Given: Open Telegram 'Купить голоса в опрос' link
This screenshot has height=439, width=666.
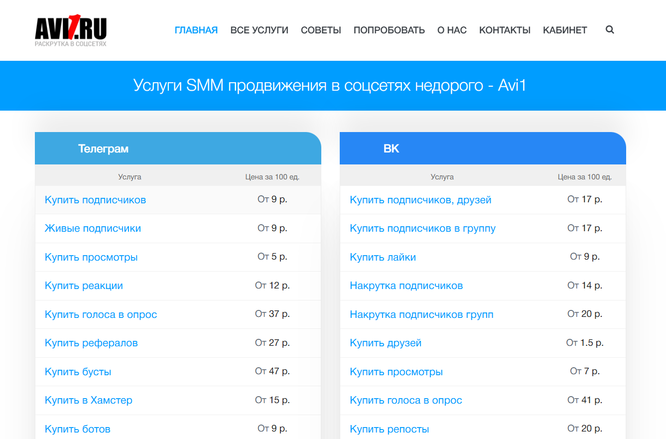Looking at the screenshot, I should coord(101,314).
